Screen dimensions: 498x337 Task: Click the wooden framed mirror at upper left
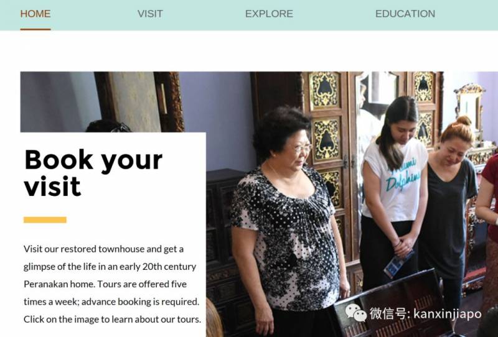(139, 101)
